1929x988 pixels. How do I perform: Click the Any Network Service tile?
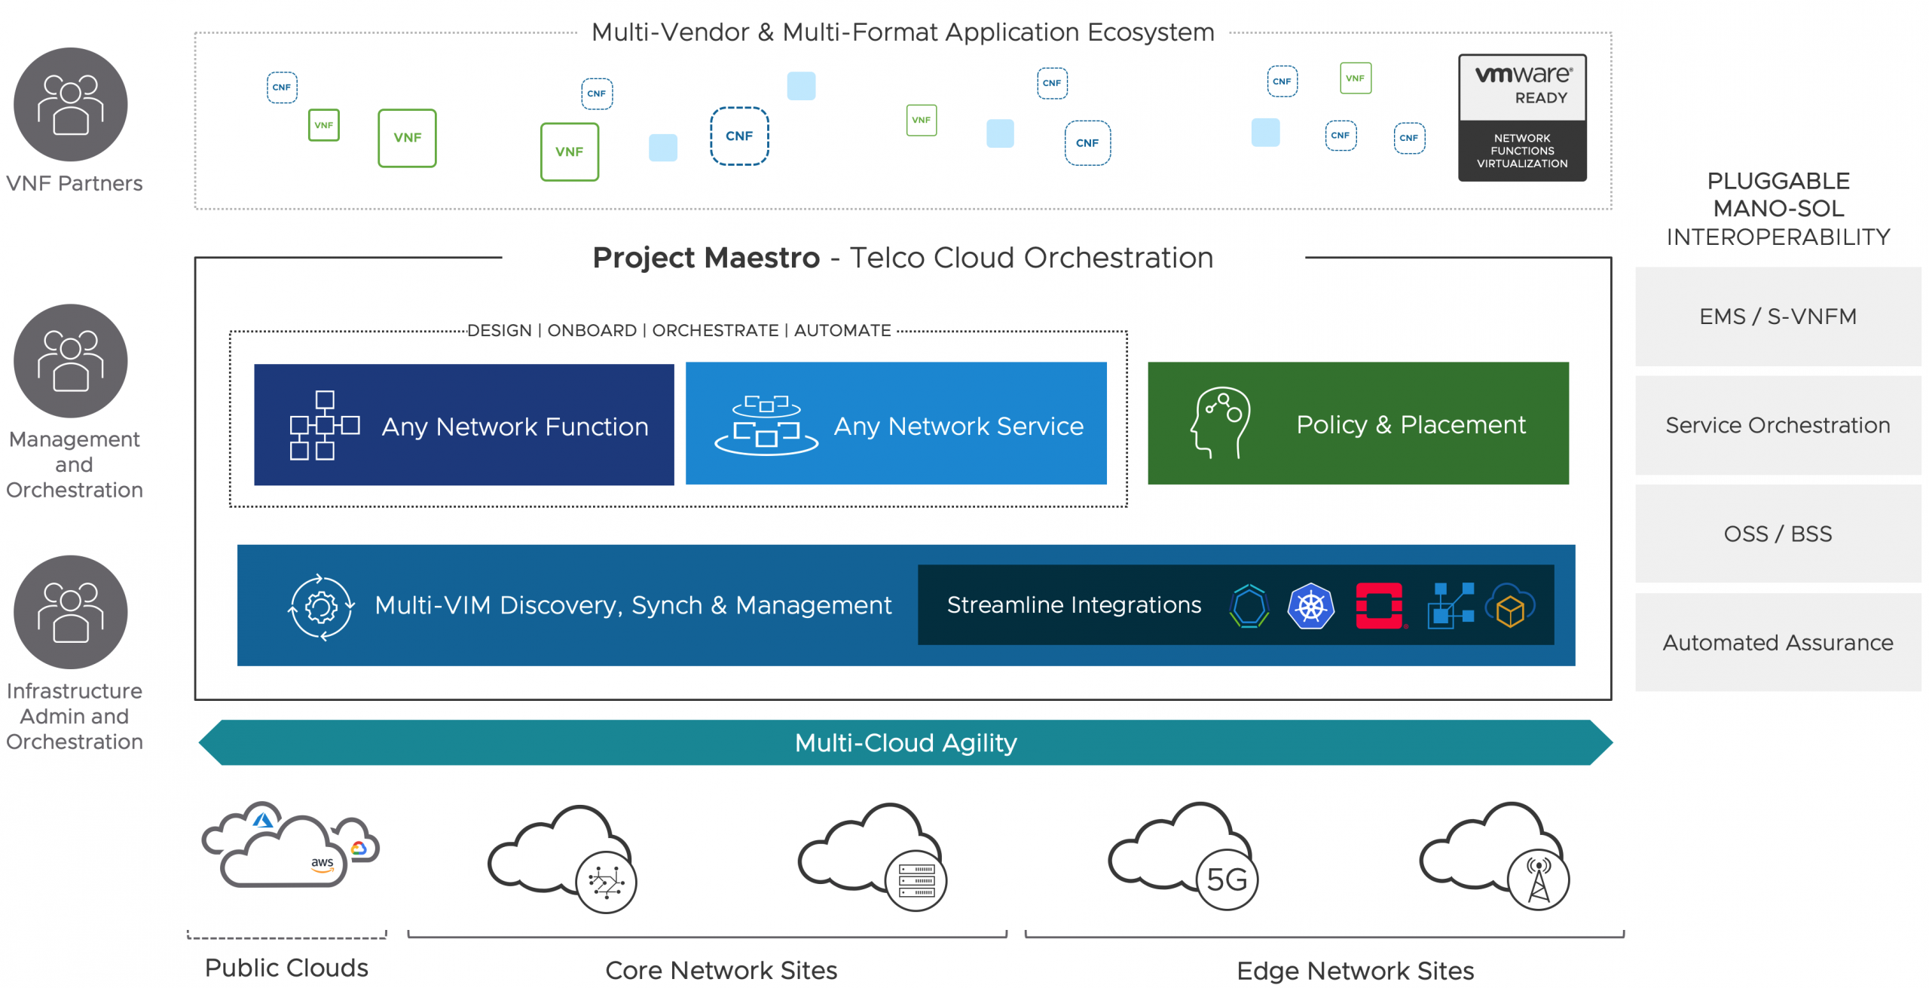[895, 424]
